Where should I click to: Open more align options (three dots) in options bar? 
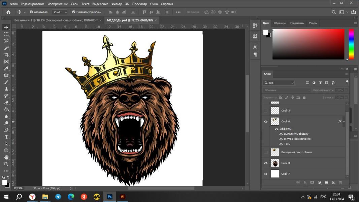pyautogui.click(x=178, y=12)
